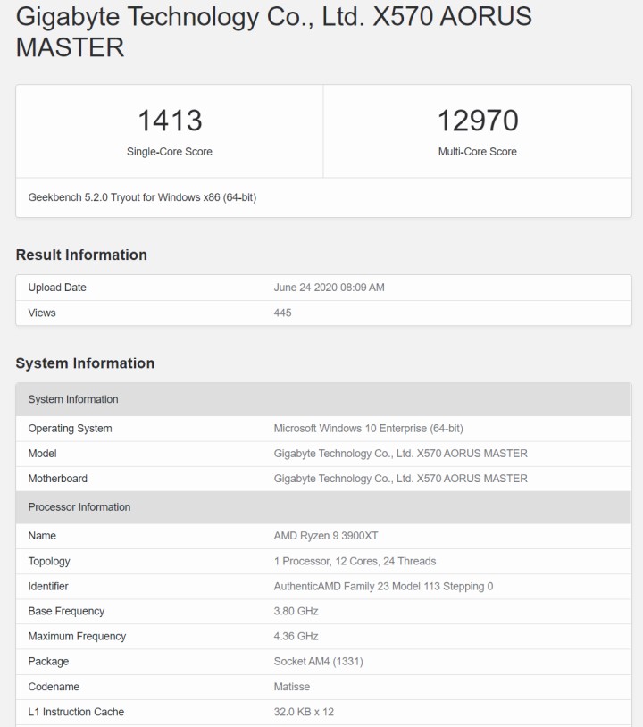Image resolution: width=643 pixels, height=727 pixels.
Task: Click the 'Result Information' heading
Action: 81,255
